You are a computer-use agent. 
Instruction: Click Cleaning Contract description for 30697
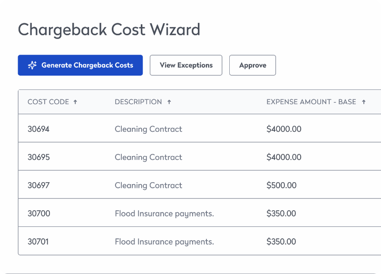click(x=148, y=186)
